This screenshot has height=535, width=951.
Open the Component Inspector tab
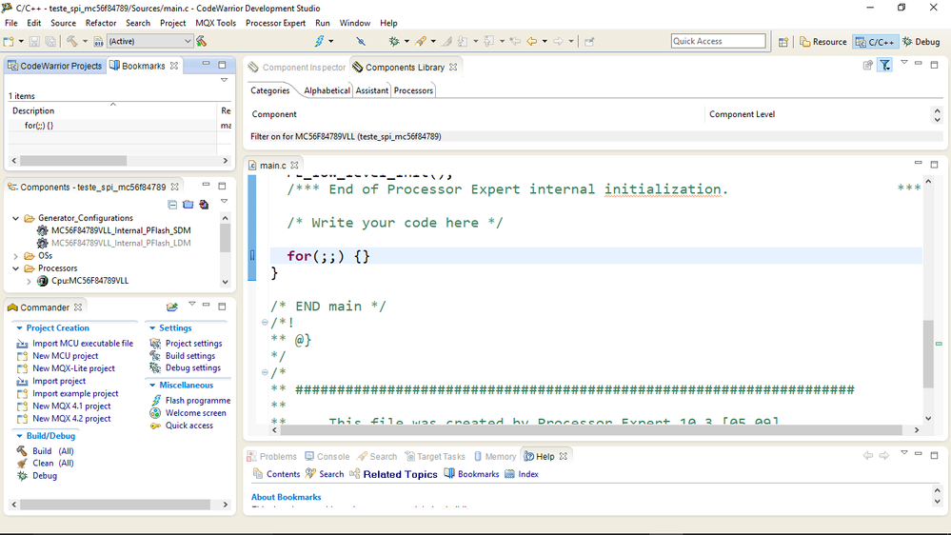click(x=297, y=68)
